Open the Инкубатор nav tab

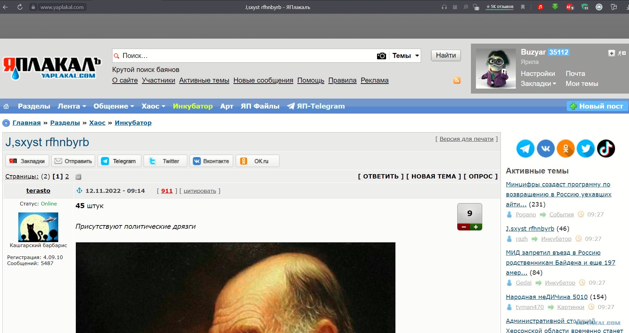[x=193, y=106]
